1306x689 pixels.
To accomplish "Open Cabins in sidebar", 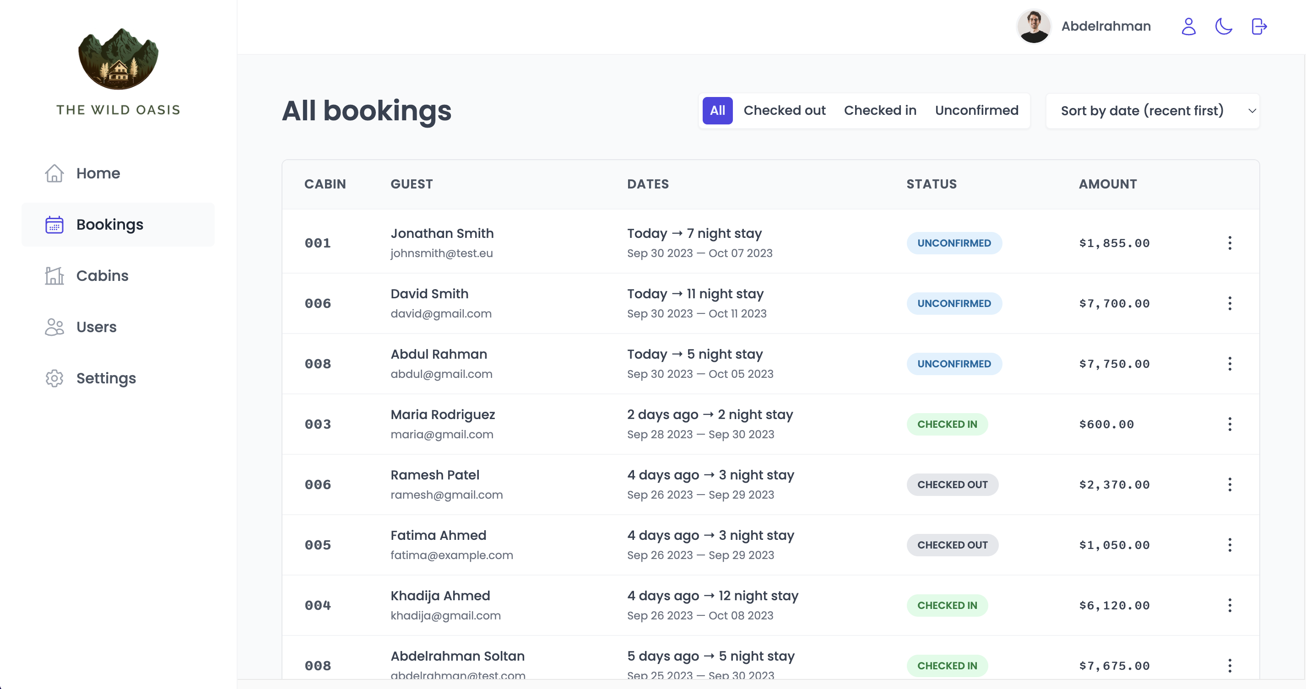I will click(118, 275).
